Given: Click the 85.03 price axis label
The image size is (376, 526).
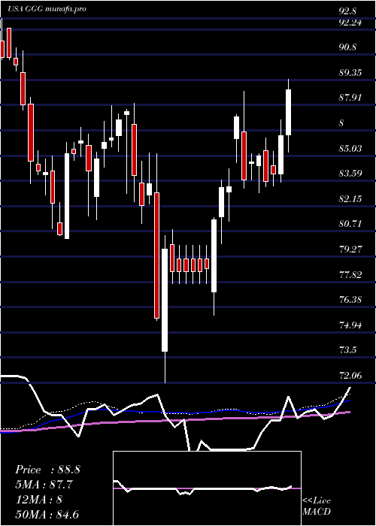Looking at the screenshot, I should pyautogui.click(x=350, y=148).
